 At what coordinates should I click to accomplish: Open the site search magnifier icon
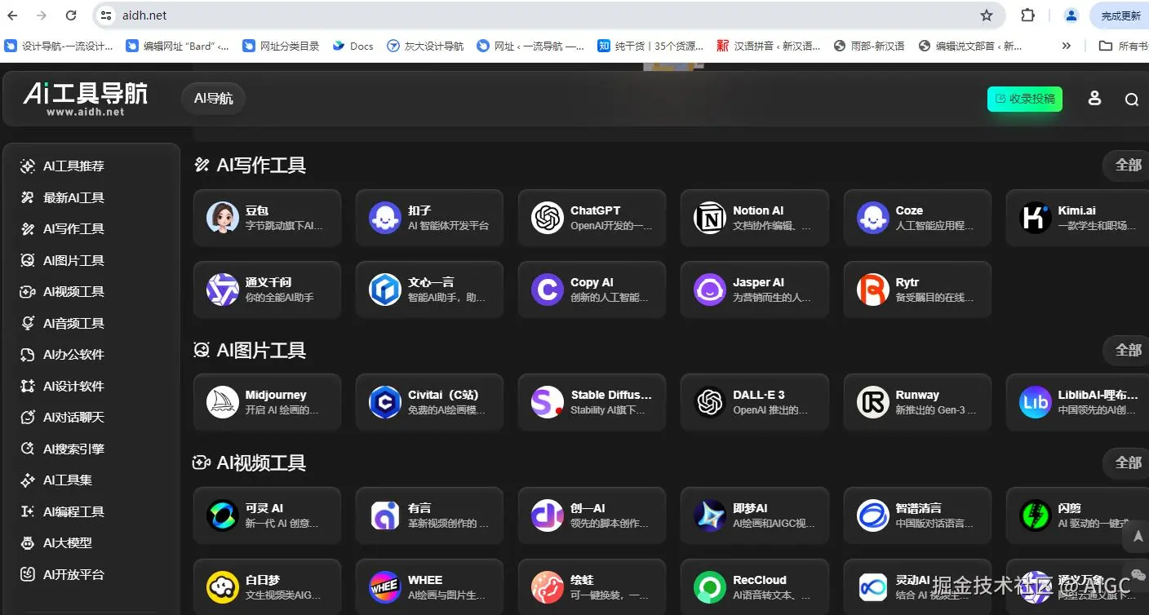1131,100
